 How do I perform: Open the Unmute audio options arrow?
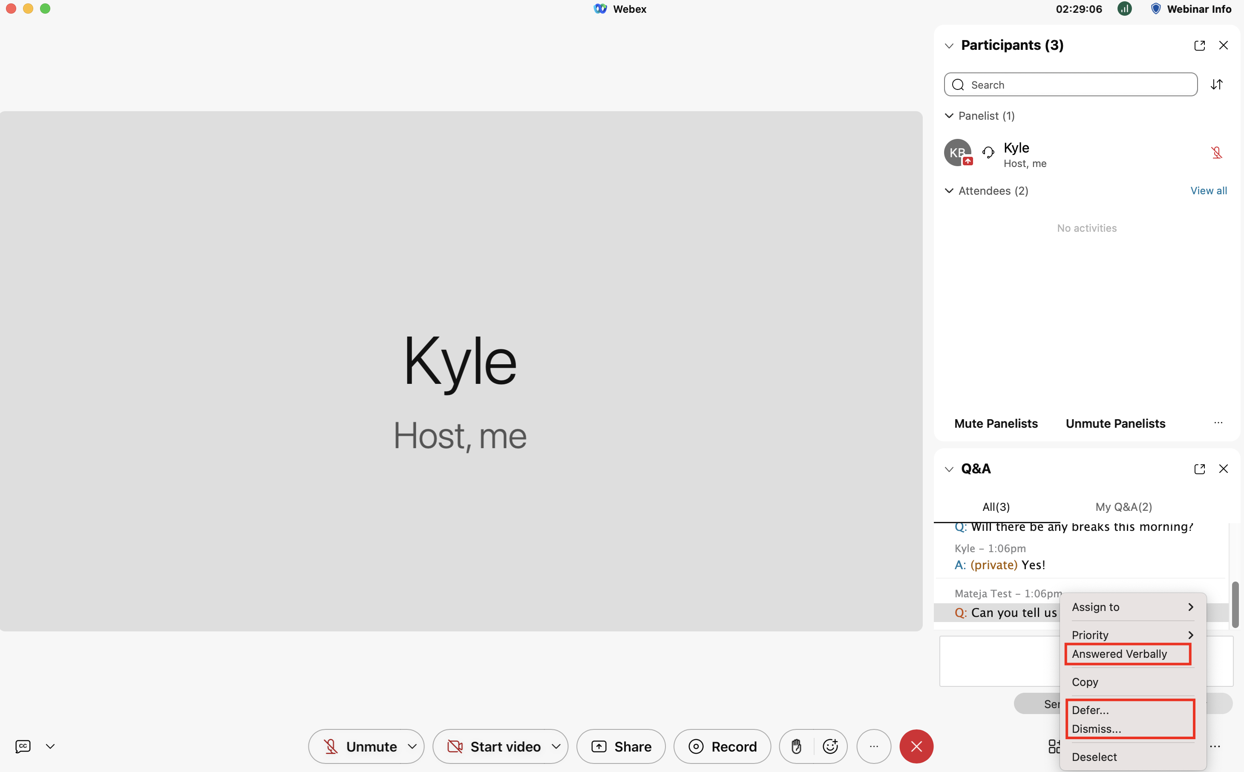pyautogui.click(x=412, y=746)
